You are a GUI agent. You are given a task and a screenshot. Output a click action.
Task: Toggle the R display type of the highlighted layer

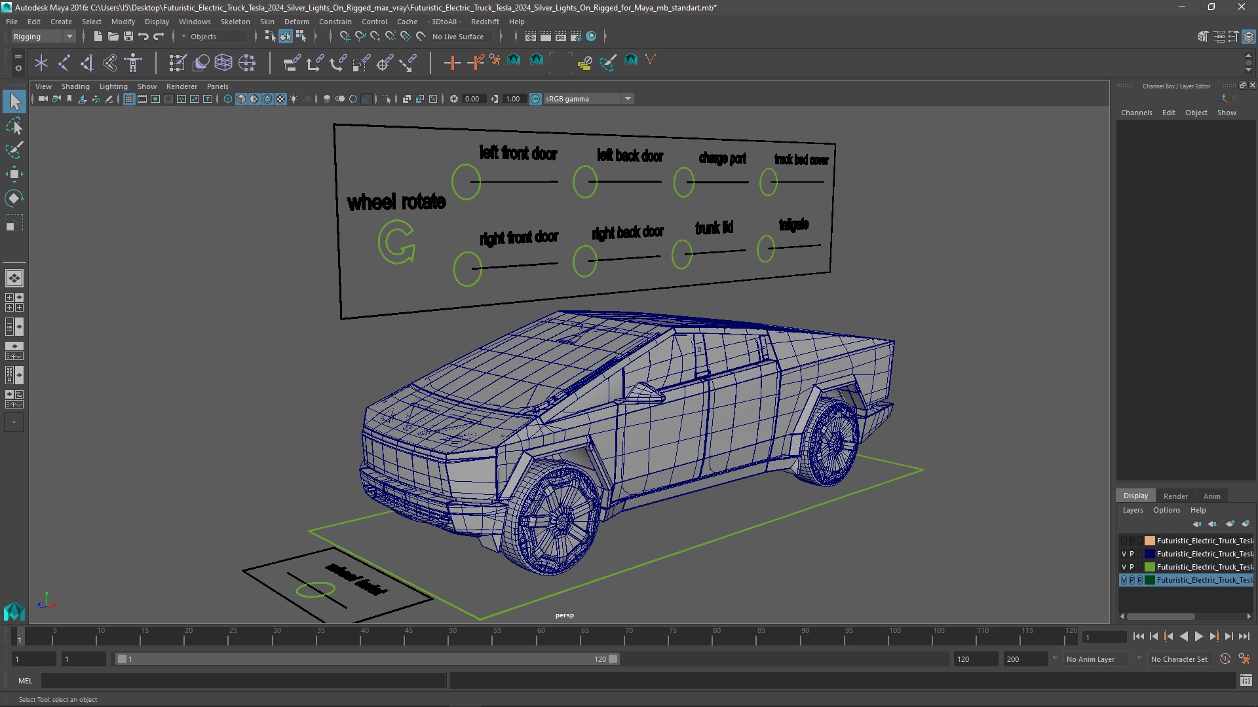[1139, 580]
